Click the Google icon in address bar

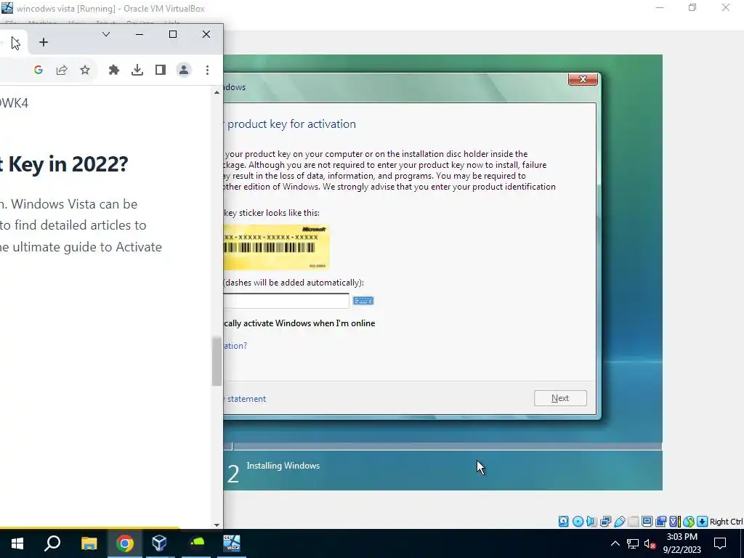pos(39,70)
